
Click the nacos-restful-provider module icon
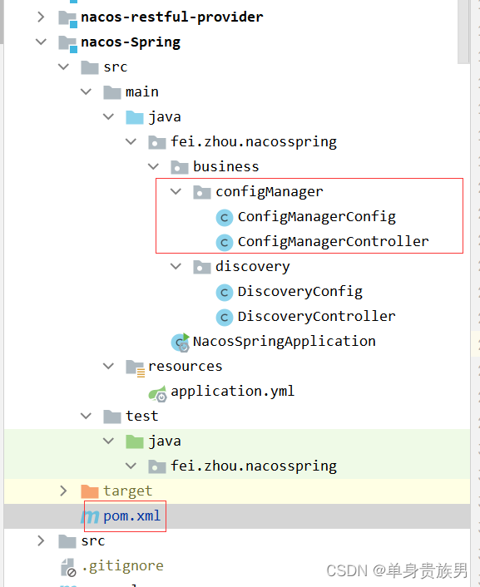pyautogui.click(x=68, y=18)
